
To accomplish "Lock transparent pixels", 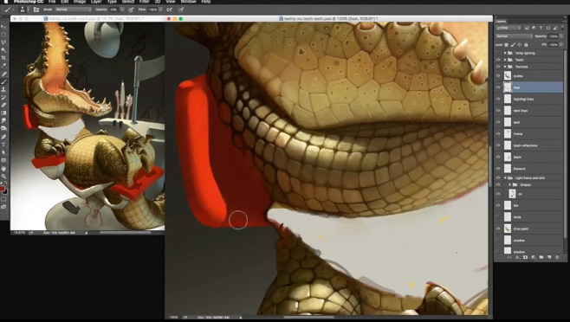I will click(506, 45).
